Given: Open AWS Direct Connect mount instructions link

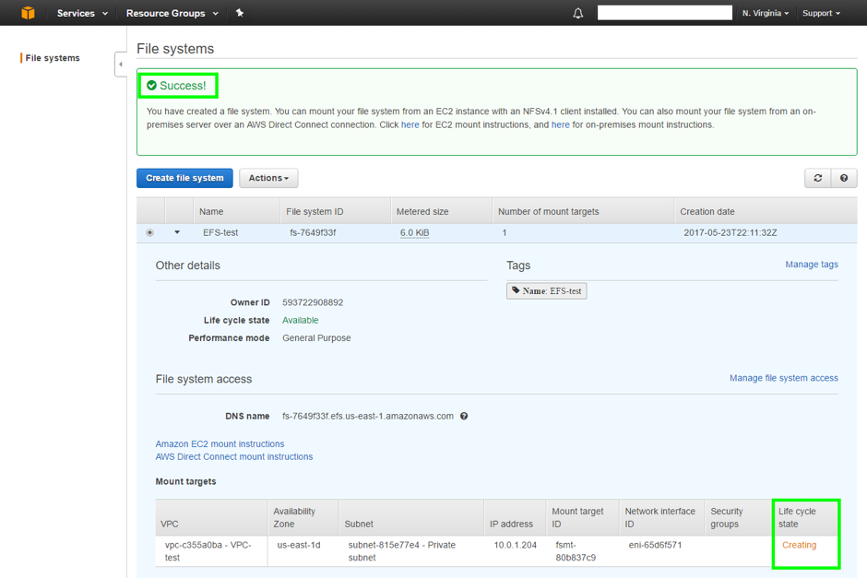Looking at the screenshot, I should [x=234, y=457].
